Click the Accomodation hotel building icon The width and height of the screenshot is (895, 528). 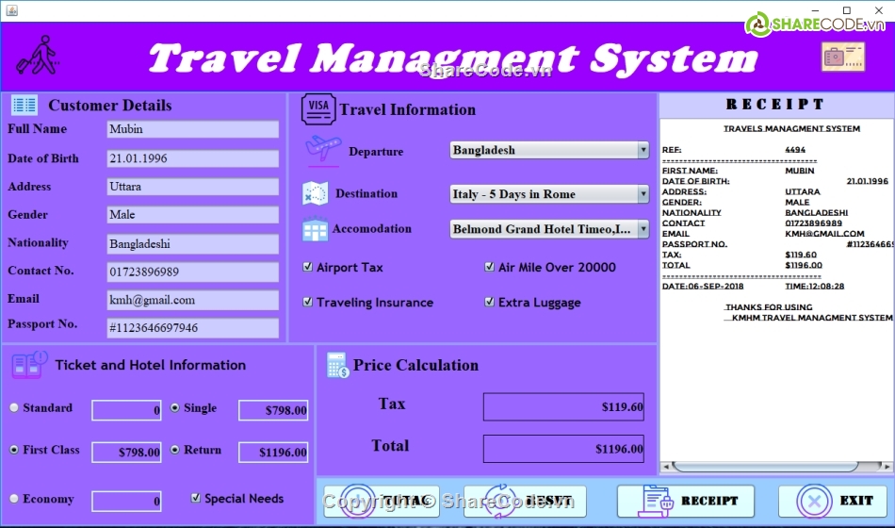click(x=315, y=229)
